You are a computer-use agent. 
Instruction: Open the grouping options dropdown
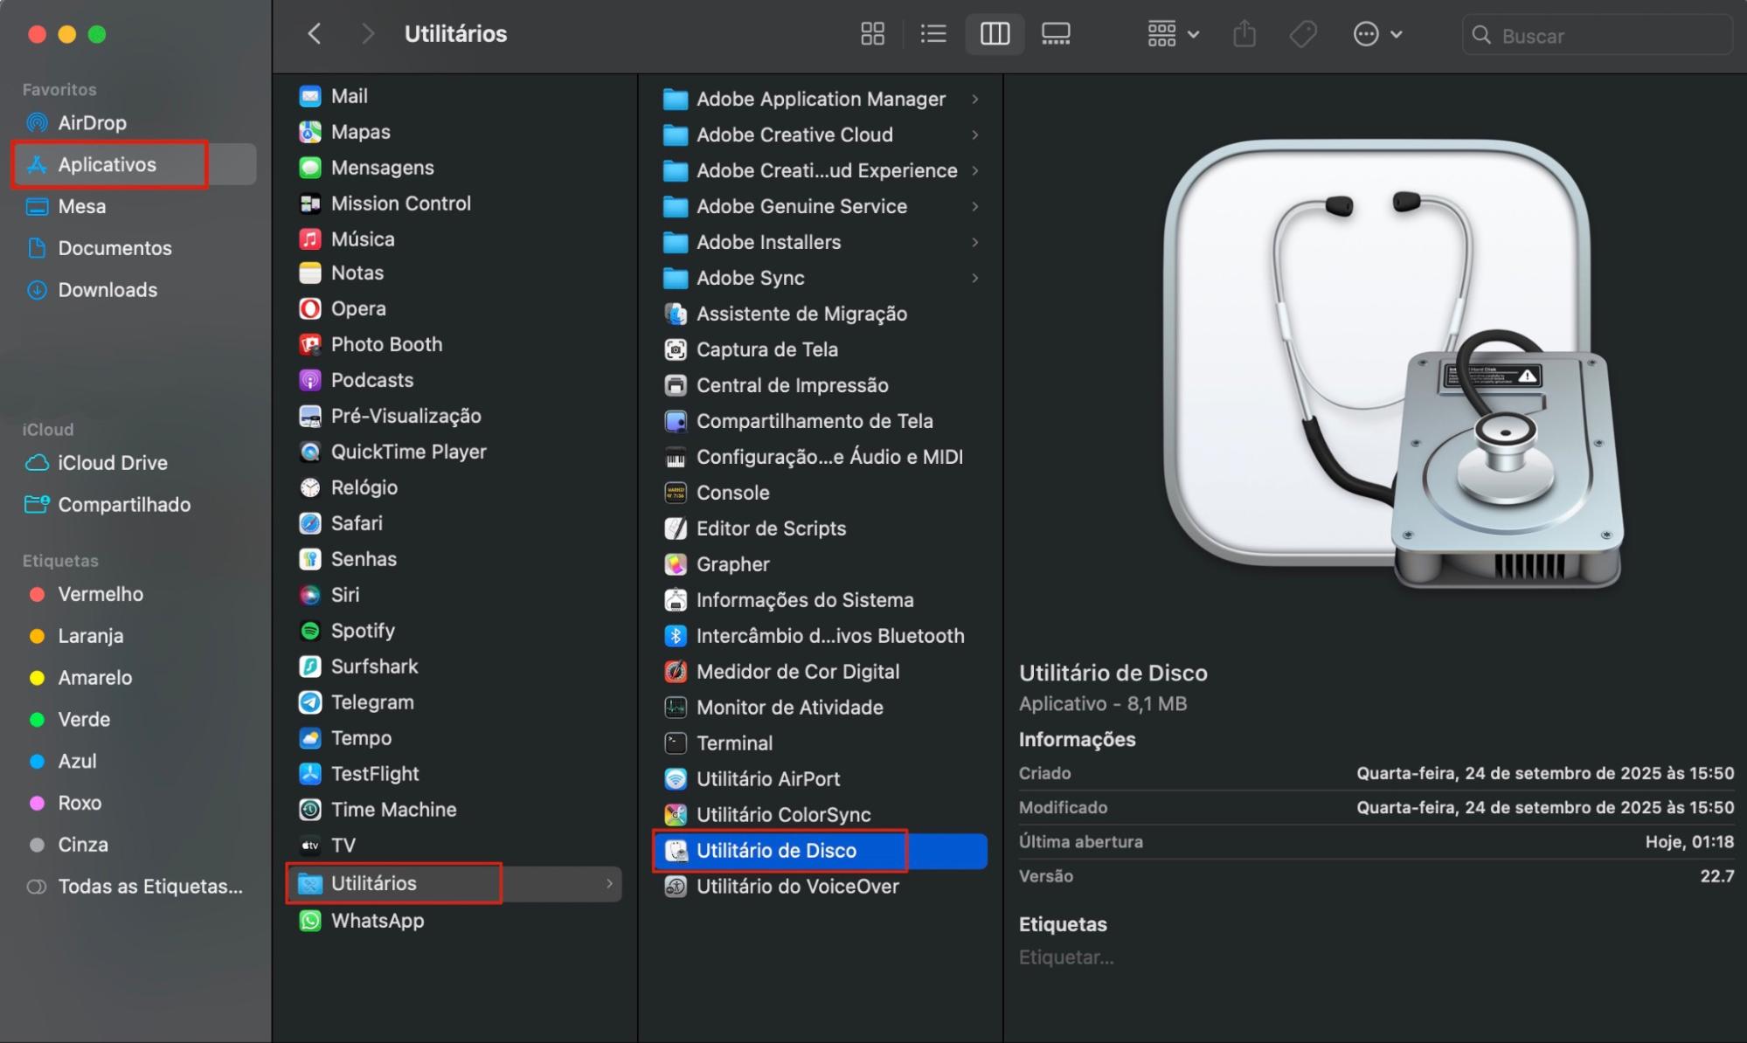click(1171, 33)
